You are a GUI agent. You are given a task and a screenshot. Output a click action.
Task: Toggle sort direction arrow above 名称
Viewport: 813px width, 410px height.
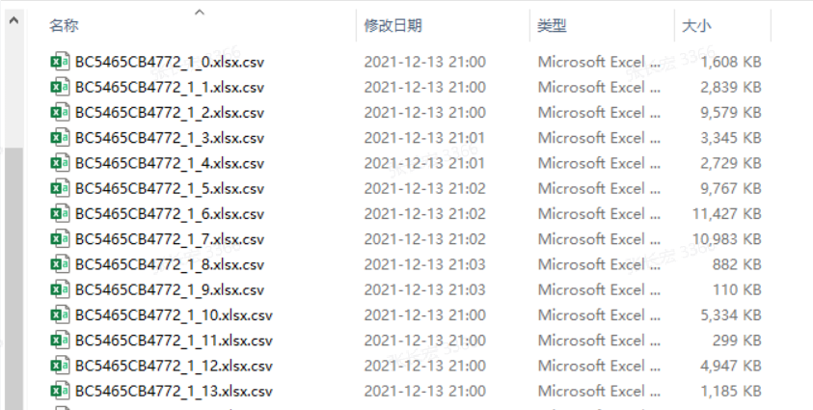point(200,13)
